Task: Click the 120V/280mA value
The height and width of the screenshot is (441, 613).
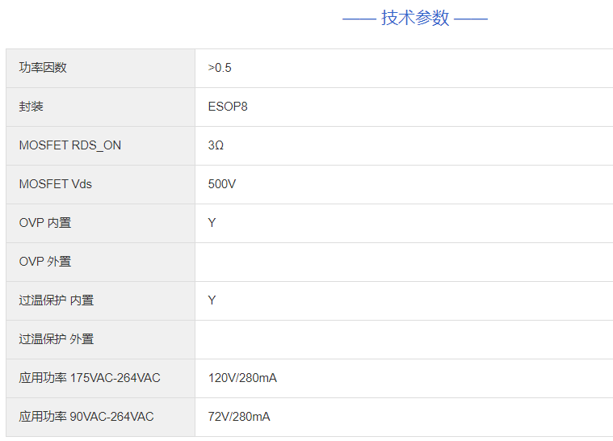Action: 242,378
